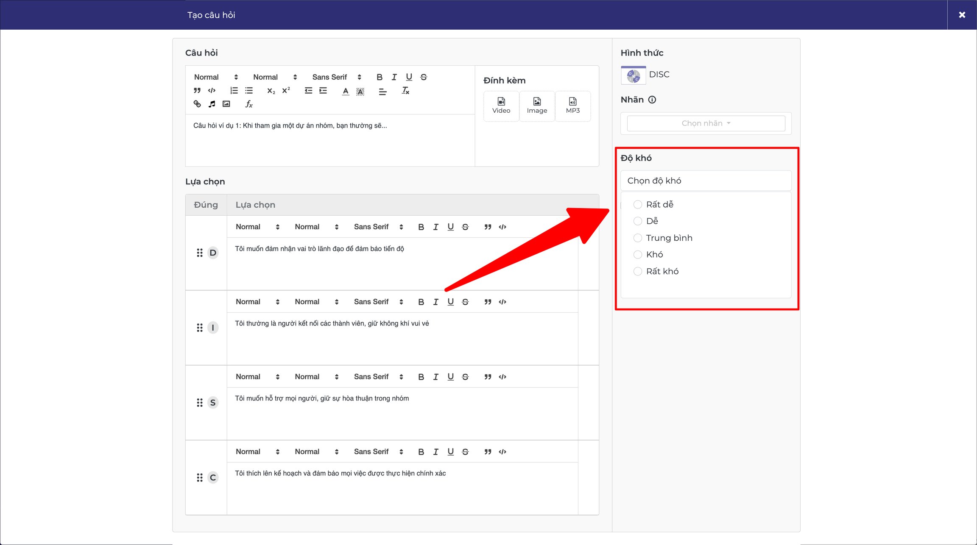Click Bold in the question editor toolbar
The image size is (977, 545).
point(380,77)
